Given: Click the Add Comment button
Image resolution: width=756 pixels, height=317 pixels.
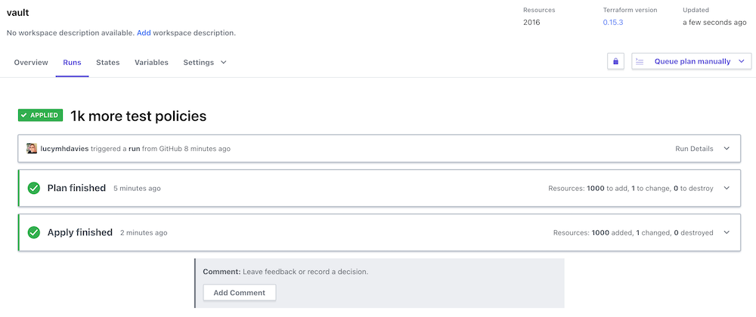Looking at the screenshot, I should [239, 293].
